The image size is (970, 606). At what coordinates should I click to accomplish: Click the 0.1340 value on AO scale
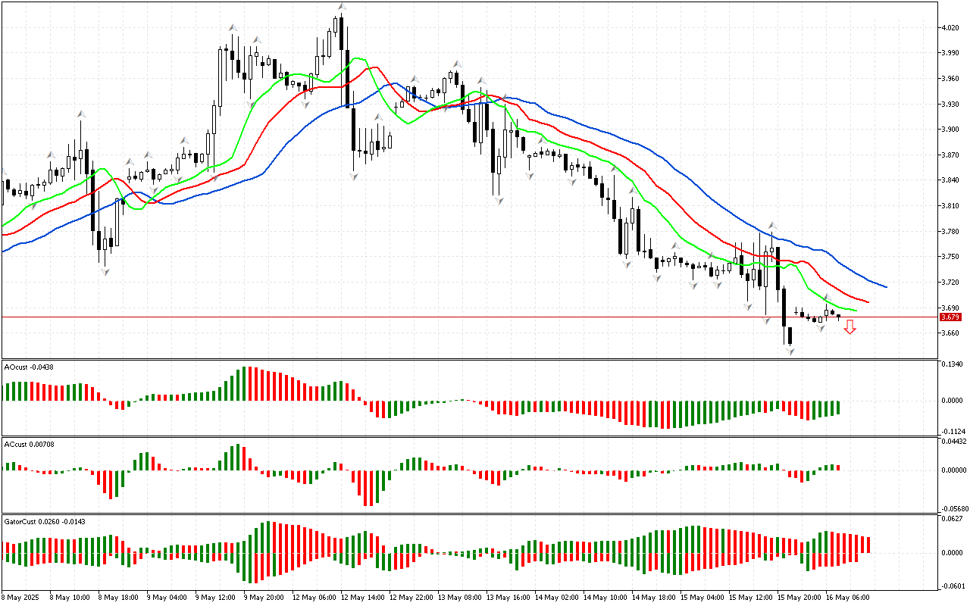tap(952, 365)
